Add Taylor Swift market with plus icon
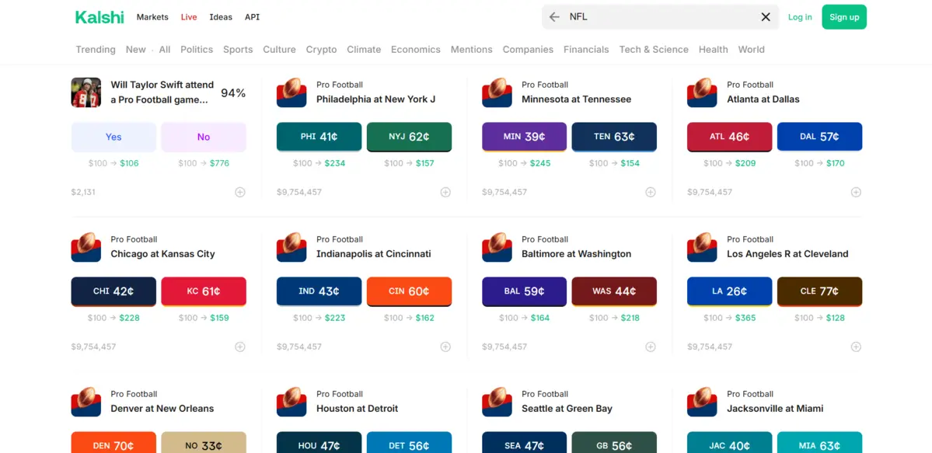Image resolution: width=932 pixels, height=453 pixels. (240, 192)
